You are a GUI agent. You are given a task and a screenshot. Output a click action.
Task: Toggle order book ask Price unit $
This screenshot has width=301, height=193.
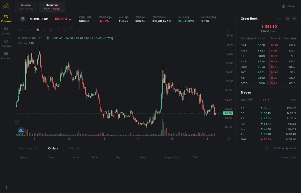[279, 38]
